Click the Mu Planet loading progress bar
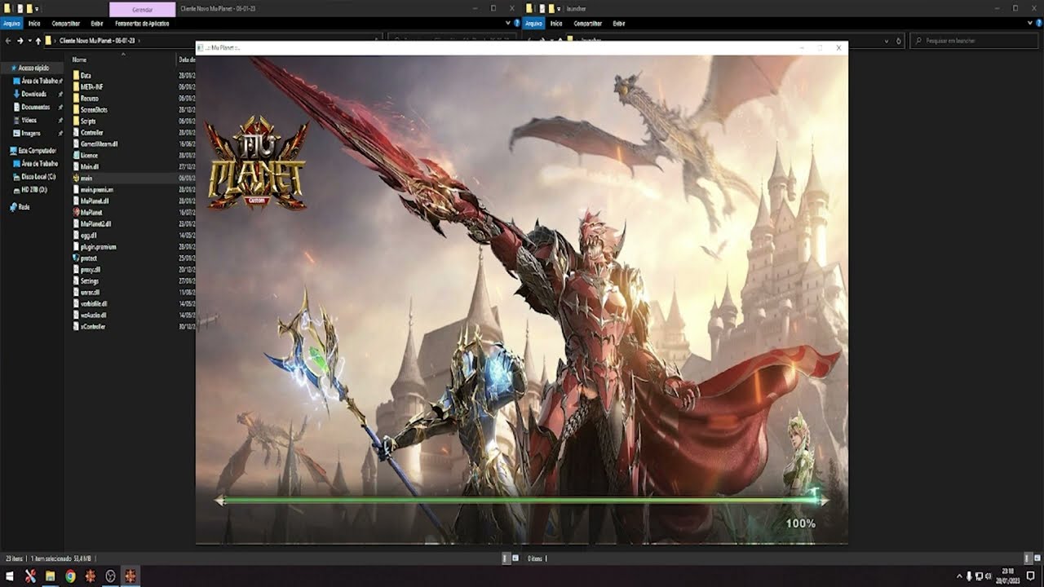The width and height of the screenshot is (1044, 587). (x=522, y=501)
